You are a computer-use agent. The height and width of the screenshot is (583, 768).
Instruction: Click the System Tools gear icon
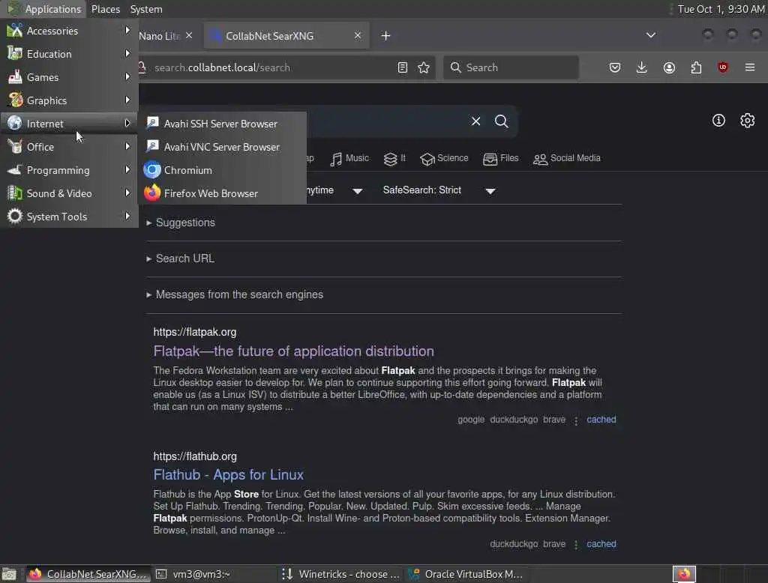(15, 216)
